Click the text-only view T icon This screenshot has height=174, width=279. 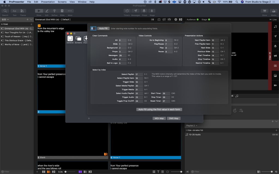tap(158, 172)
